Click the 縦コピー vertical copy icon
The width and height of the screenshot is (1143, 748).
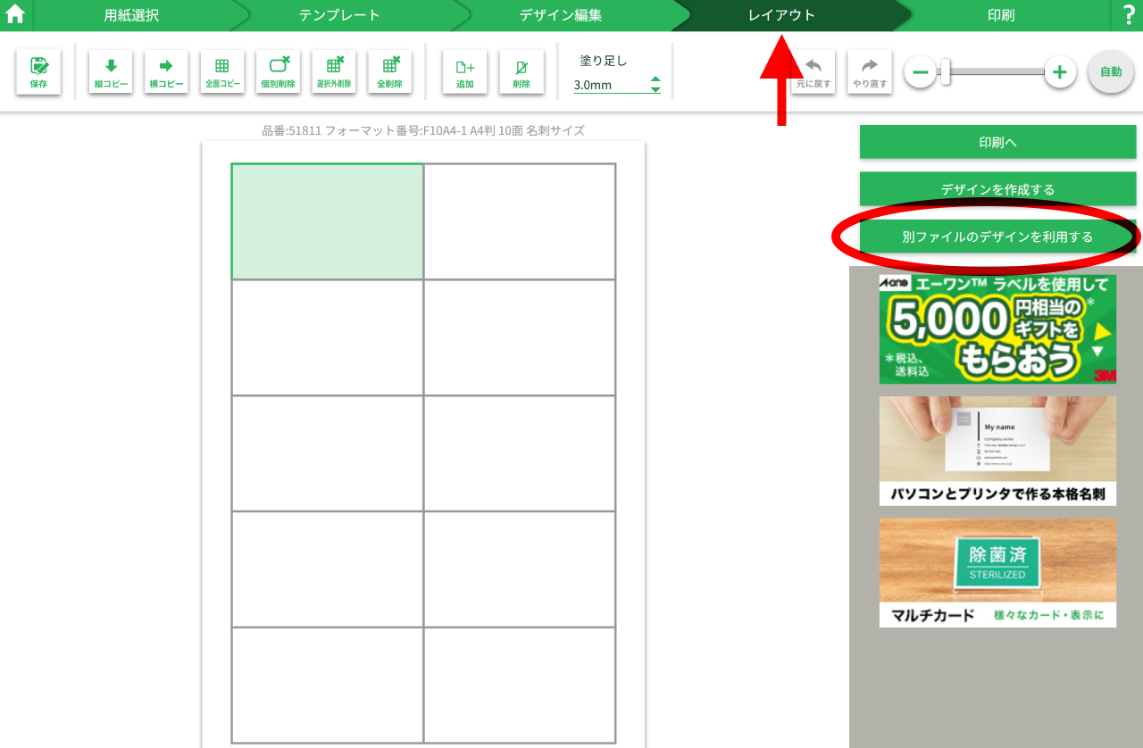point(111,71)
